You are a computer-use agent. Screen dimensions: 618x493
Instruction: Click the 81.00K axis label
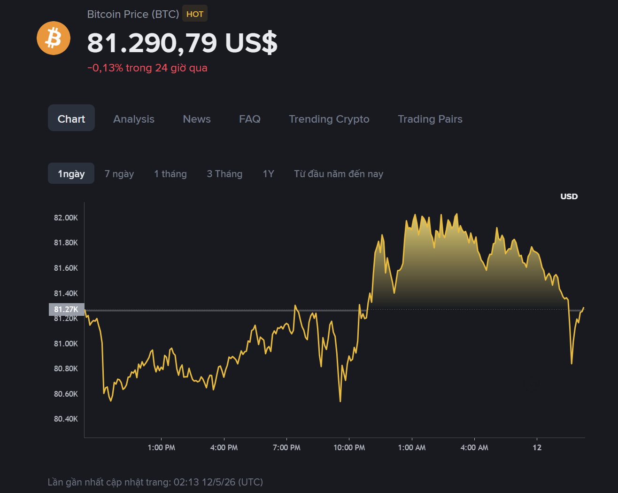tap(66, 344)
